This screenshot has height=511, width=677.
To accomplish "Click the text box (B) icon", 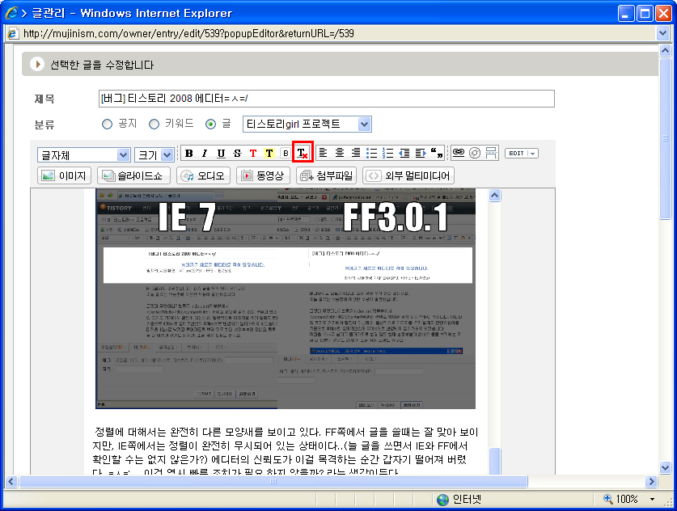I will coord(286,153).
